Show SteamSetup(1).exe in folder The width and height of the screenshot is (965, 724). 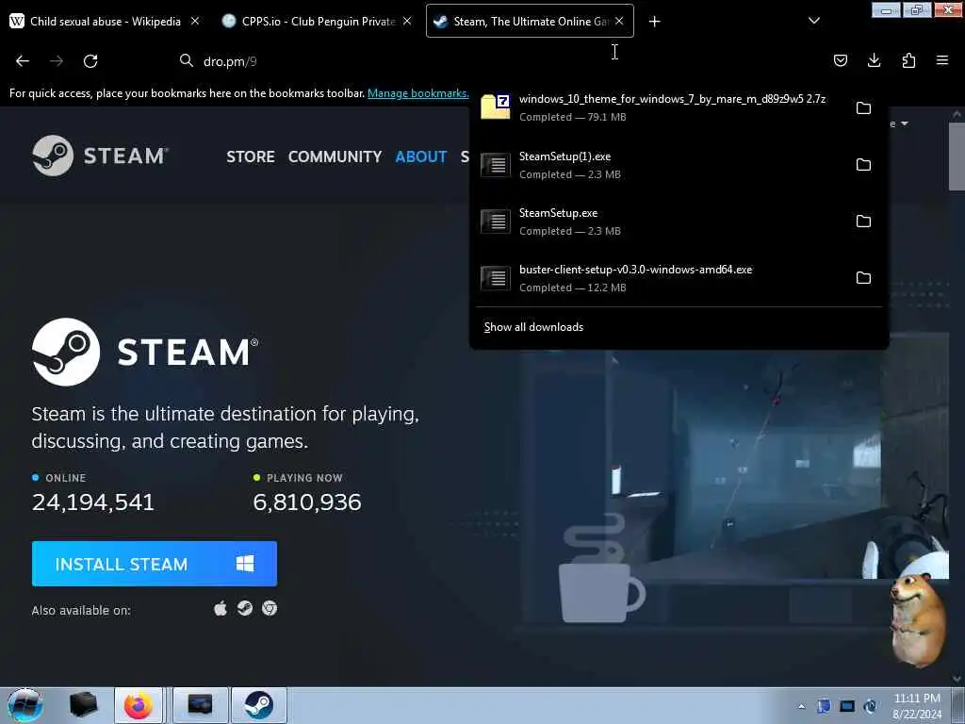(x=863, y=164)
